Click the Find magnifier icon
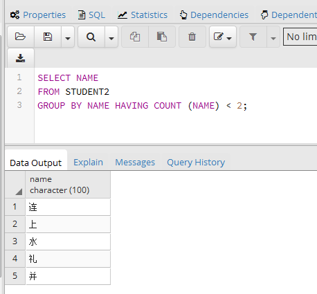The image size is (317, 294). [91, 37]
